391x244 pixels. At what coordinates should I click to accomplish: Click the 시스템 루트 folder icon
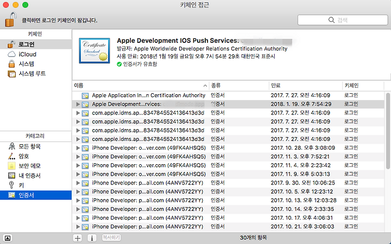12,74
